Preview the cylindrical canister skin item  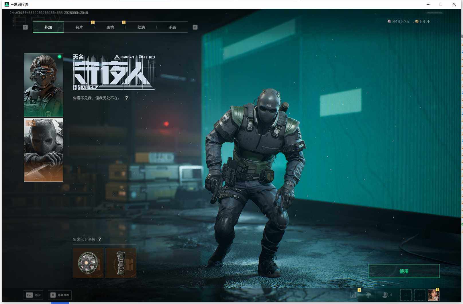coord(121,263)
